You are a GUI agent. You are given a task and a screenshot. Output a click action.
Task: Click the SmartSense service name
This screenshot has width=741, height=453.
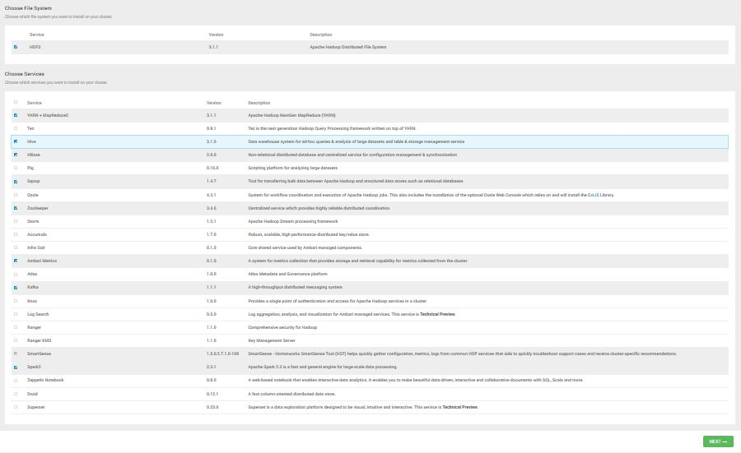(39, 354)
